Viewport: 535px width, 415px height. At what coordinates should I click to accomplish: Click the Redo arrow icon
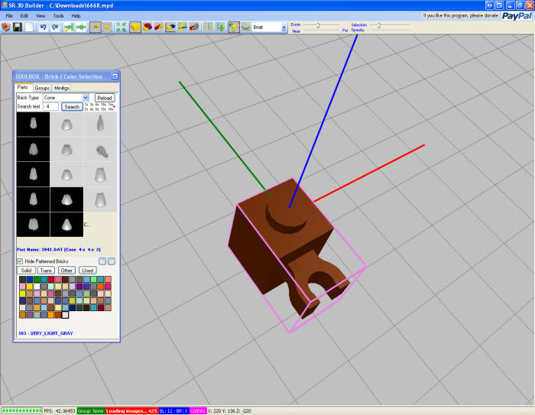[x=55, y=28]
